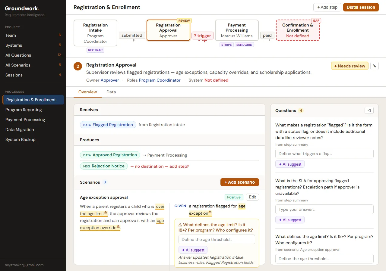Viewport: 386px width, 271px height.
Task: Switch to the Data tab
Action: coord(111,92)
